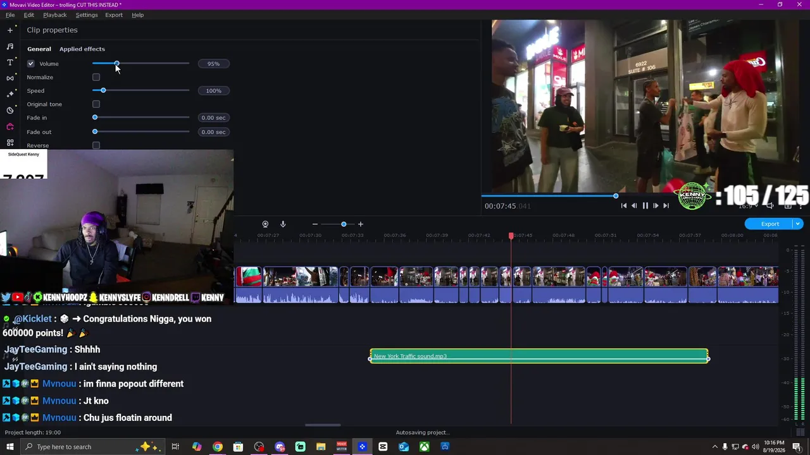The image size is (810, 455).
Task: Open CapCut from the taskbar
Action: click(x=383, y=447)
